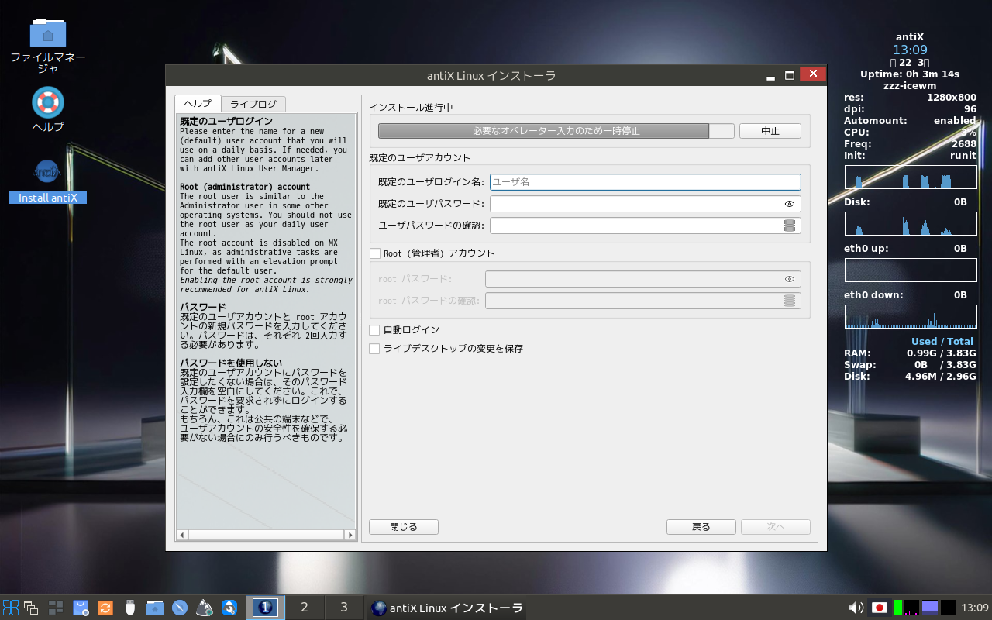This screenshot has height=620, width=992.
Task: Open the orange updater icon in taskbar
Action: 105,608
